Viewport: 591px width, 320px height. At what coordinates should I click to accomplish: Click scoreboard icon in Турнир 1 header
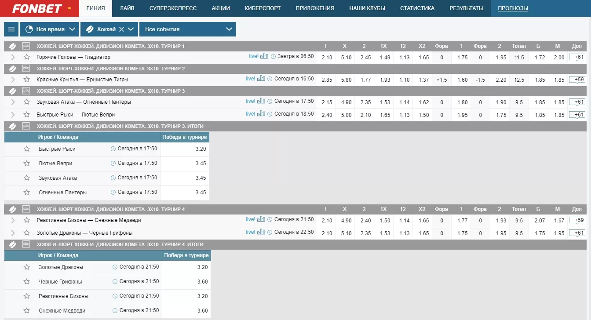(x=26, y=46)
